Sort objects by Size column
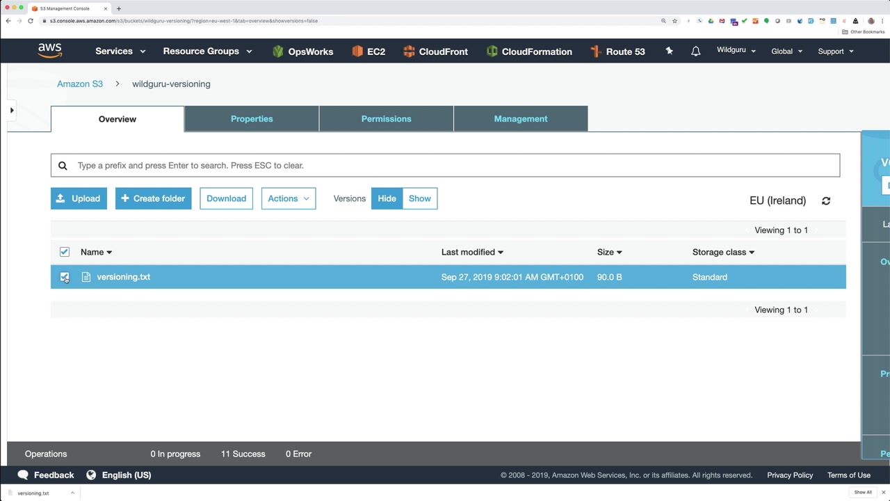 (x=609, y=252)
